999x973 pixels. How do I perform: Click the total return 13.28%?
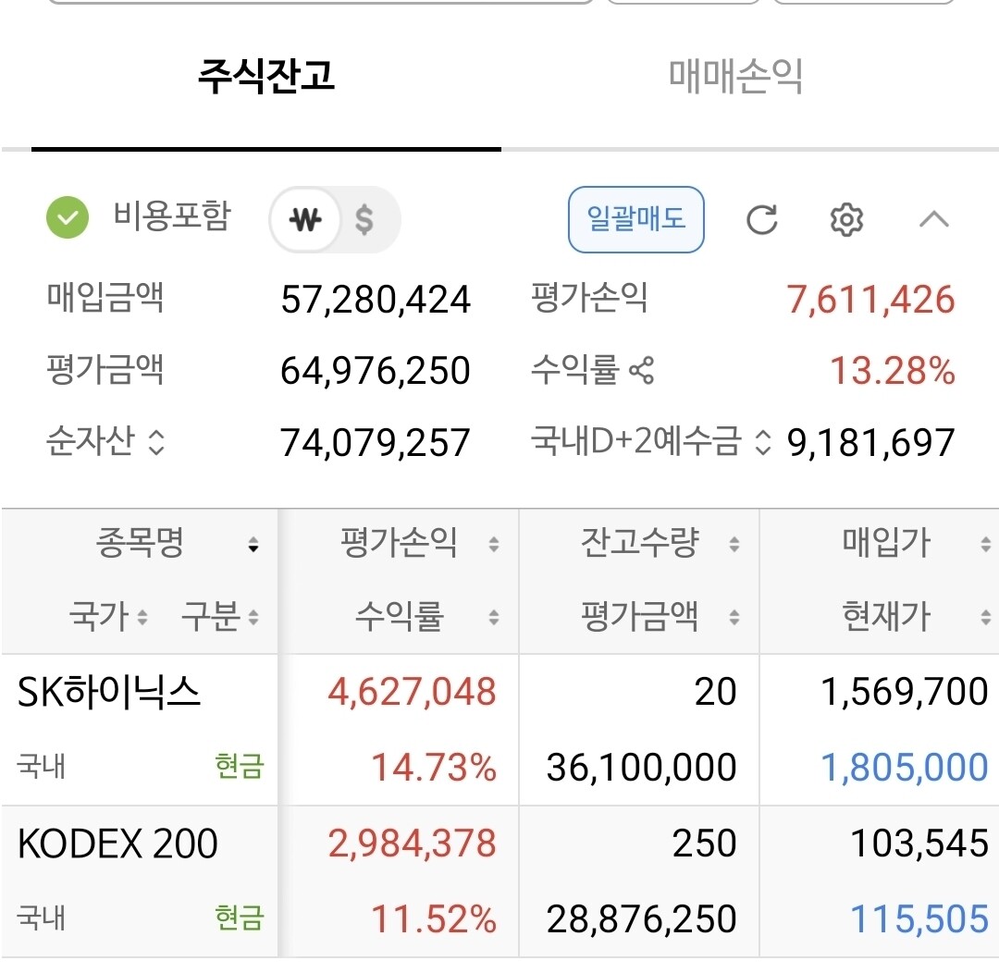pos(893,370)
